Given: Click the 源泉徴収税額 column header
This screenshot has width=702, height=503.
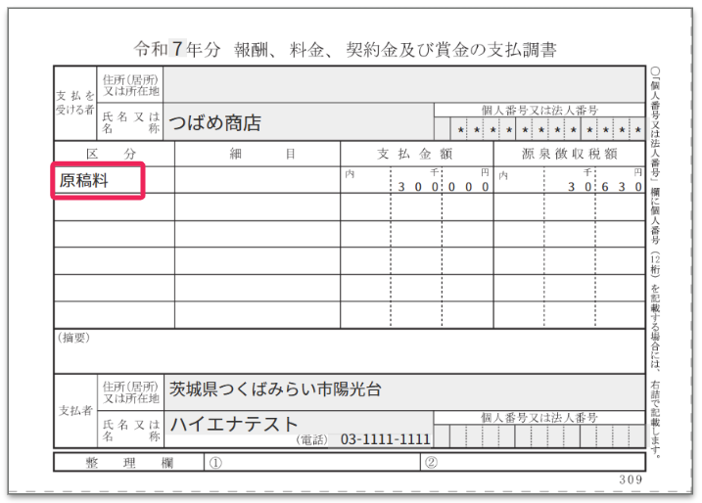Looking at the screenshot, I should pyautogui.click(x=570, y=154).
